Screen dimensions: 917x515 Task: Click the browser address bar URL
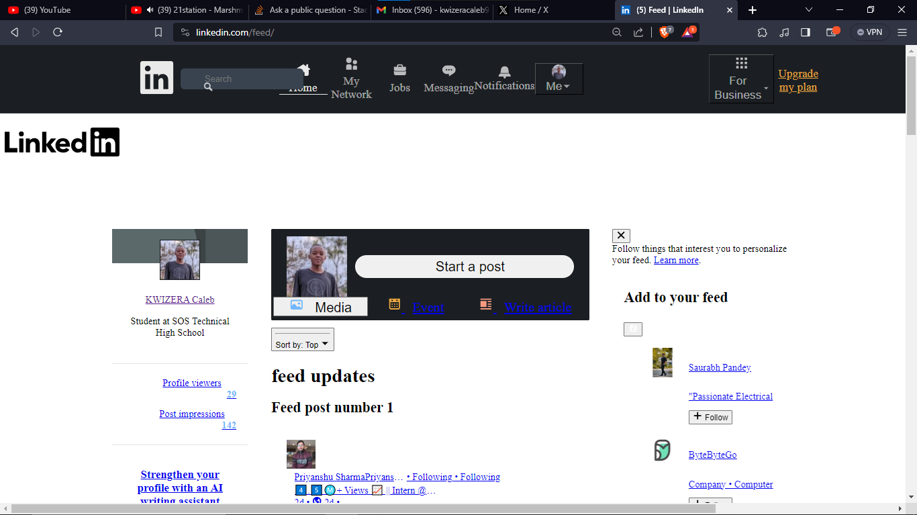235,32
